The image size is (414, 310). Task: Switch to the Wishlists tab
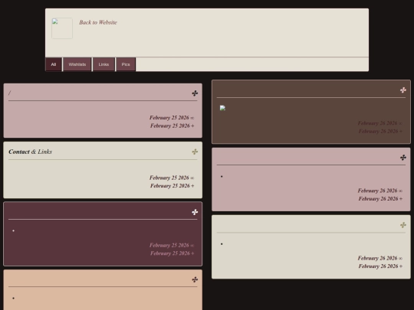click(x=77, y=64)
